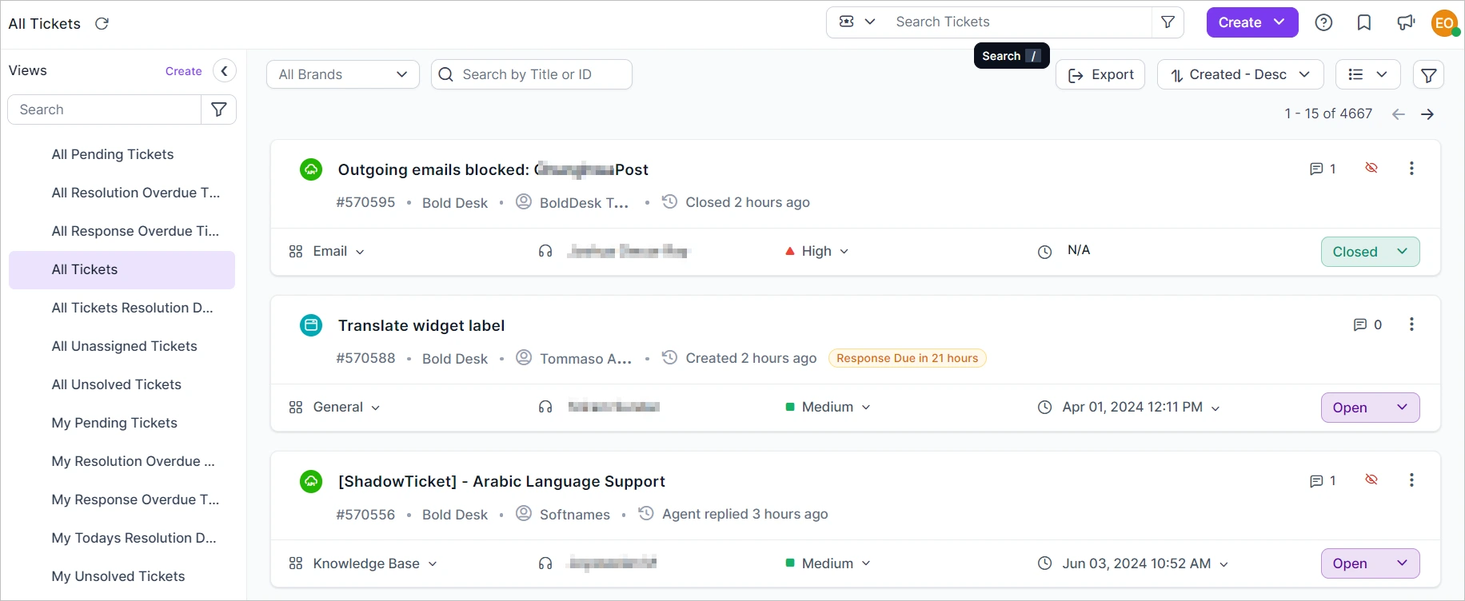
Task: Change Open status of Translate widget label
Action: click(1370, 408)
